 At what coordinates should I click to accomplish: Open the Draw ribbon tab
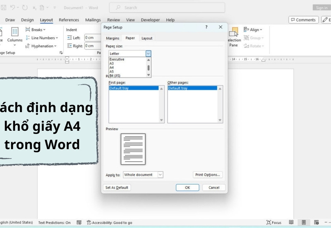(10, 20)
